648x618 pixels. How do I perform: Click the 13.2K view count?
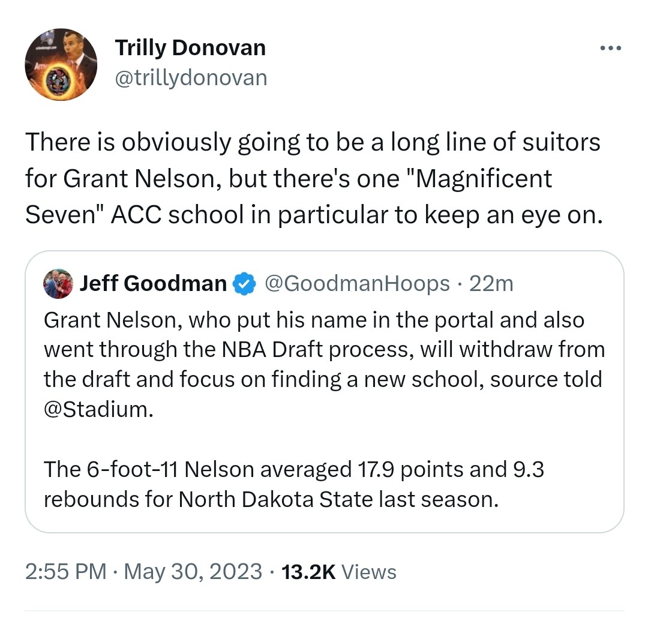pos(308,571)
